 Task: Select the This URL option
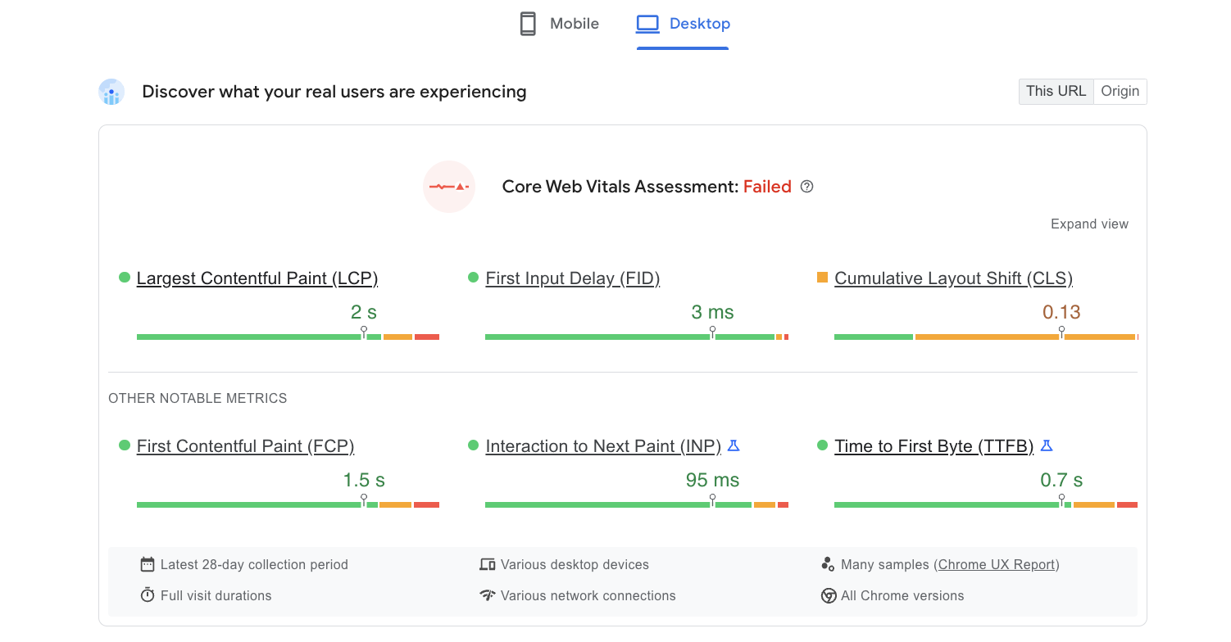[1056, 91]
